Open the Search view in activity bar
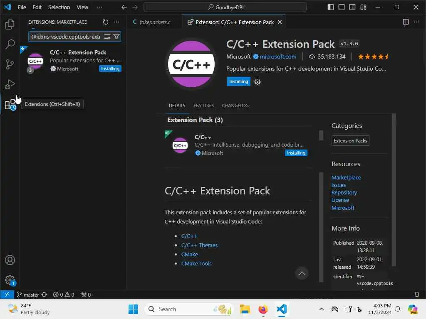The image size is (426, 319). [10, 44]
